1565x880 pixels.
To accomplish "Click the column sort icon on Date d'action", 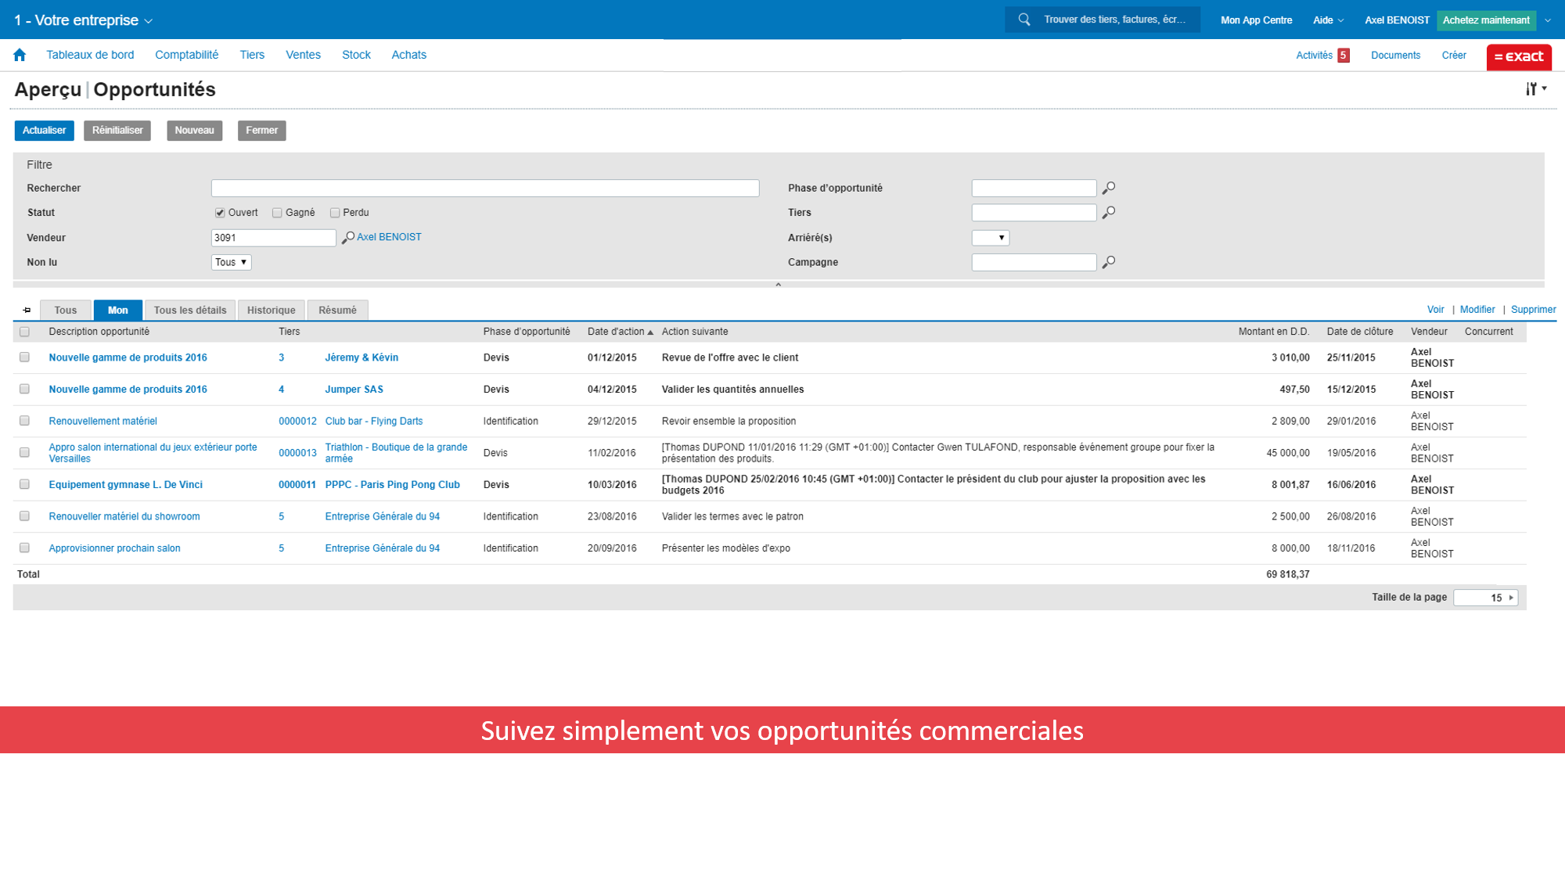I will point(651,332).
